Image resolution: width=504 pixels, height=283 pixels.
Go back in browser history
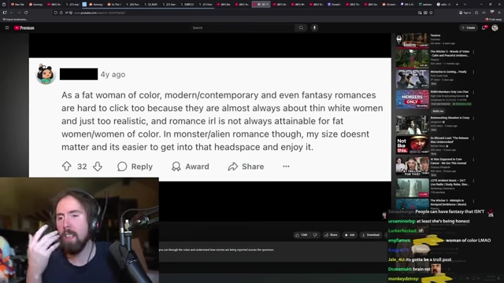pyautogui.click(x=11, y=13)
